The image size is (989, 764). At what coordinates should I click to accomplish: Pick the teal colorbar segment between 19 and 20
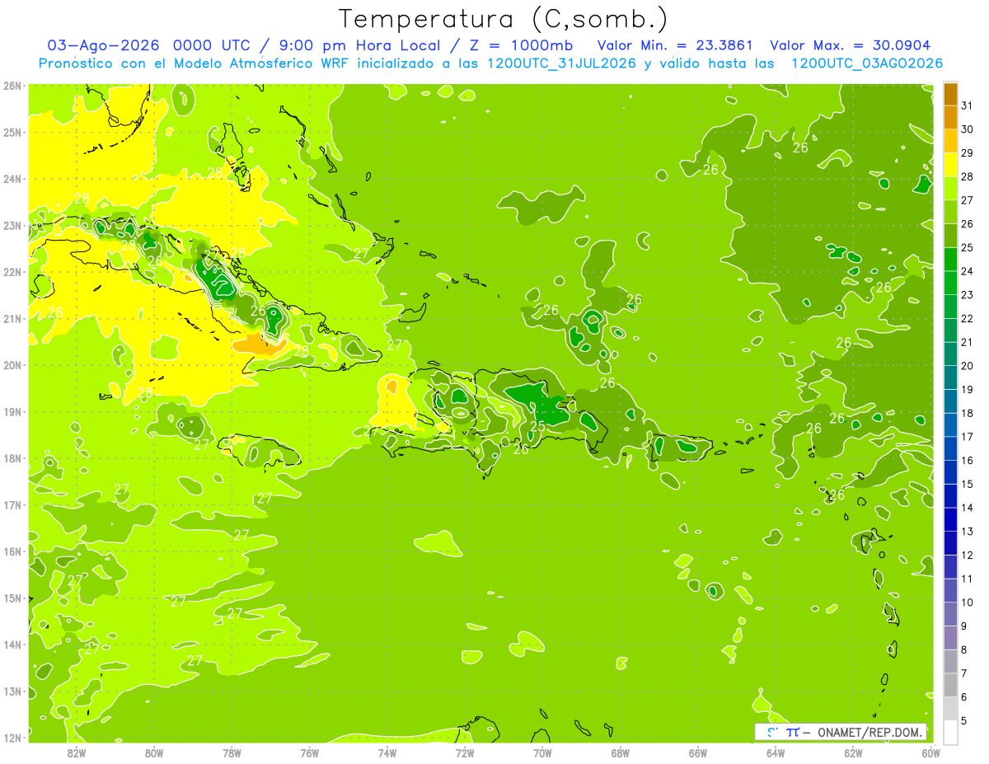[x=950, y=377]
